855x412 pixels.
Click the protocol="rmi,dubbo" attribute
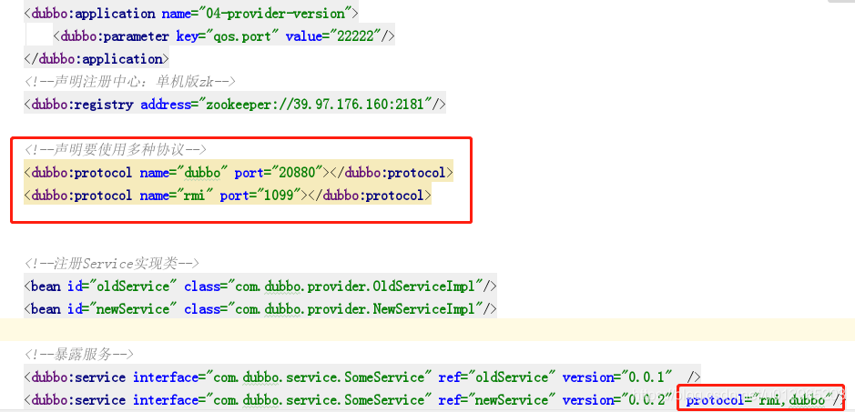pyautogui.click(x=759, y=400)
